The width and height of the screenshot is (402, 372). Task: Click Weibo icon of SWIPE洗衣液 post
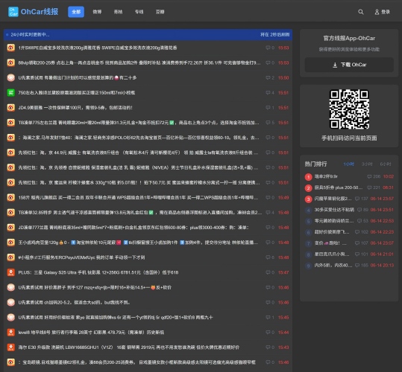point(10,48)
